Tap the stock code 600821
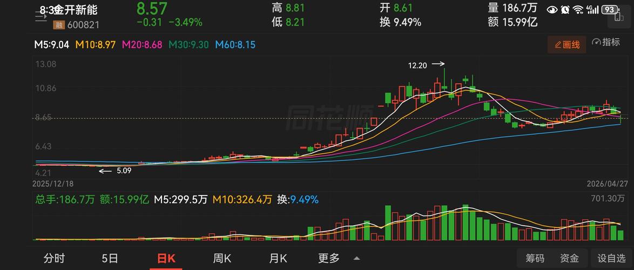The width and height of the screenshot is (634, 270). pos(83,25)
